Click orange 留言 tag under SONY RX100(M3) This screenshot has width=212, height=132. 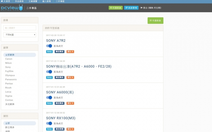pyautogui.click(x=70, y=129)
